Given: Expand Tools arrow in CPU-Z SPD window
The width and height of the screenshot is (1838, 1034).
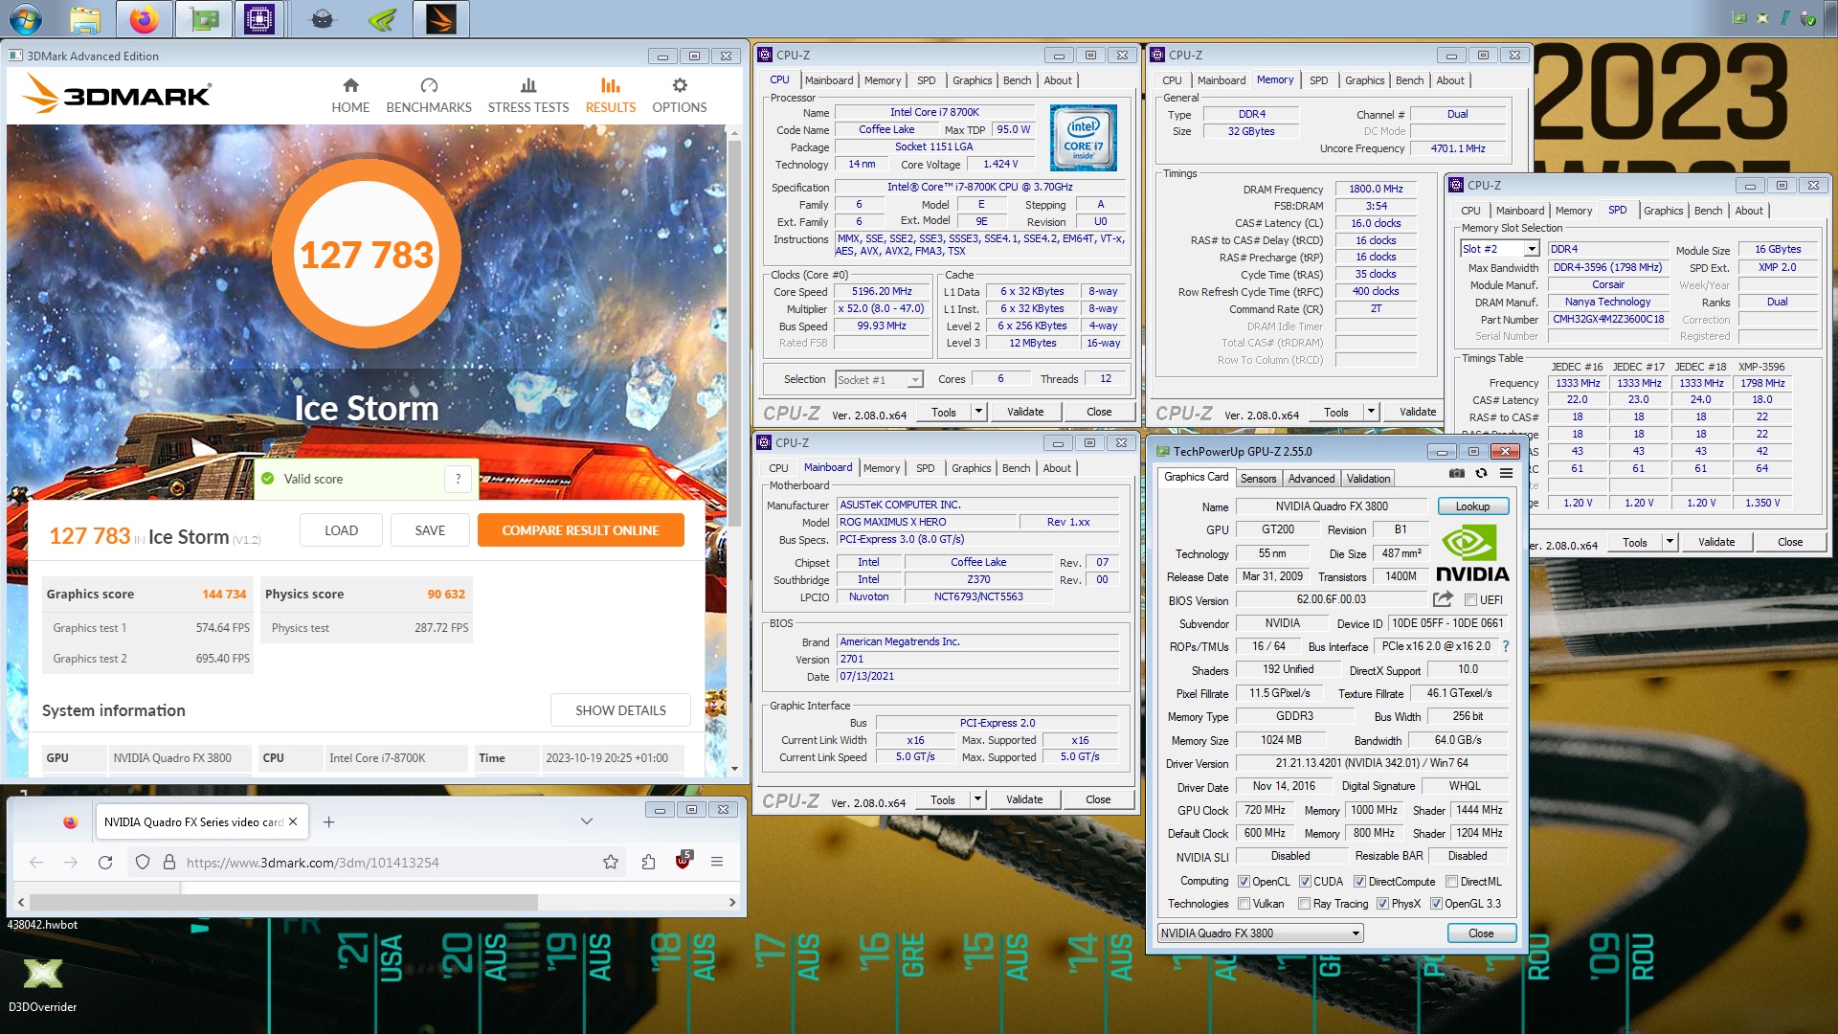Looking at the screenshot, I should (x=1670, y=542).
